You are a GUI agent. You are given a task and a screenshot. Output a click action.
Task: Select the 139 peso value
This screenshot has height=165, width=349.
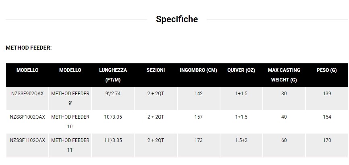326,94
